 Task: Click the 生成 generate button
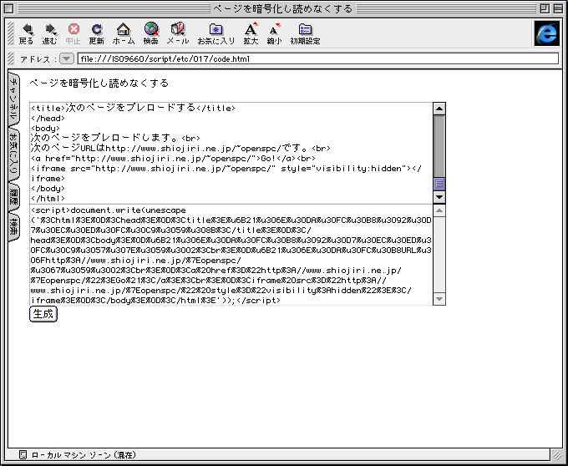point(43,314)
